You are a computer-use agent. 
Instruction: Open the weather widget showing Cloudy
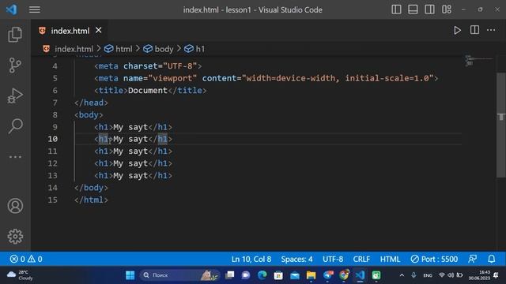[x=20, y=275]
